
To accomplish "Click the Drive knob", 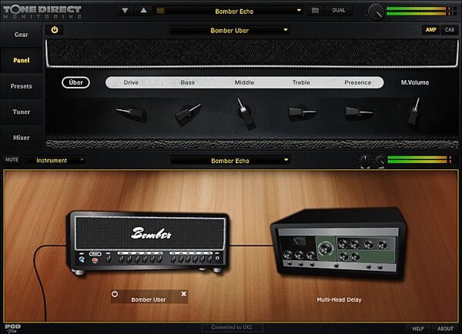I will (x=132, y=114).
